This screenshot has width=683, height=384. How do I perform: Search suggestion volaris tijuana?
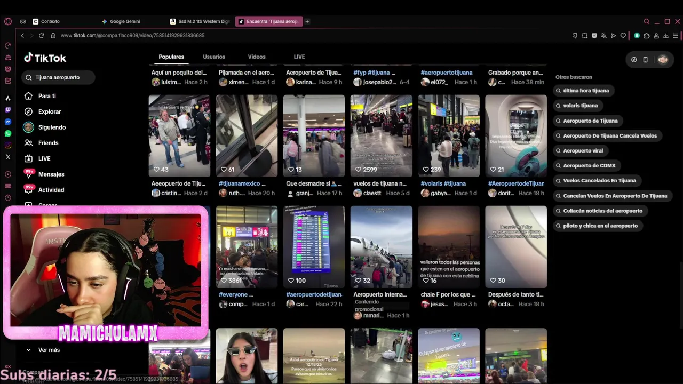pyautogui.click(x=577, y=106)
